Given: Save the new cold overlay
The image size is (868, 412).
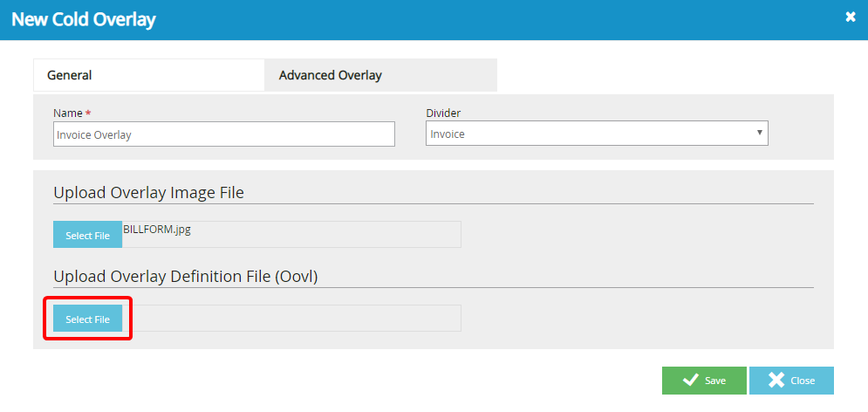Looking at the screenshot, I should click(x=703, y=381).
